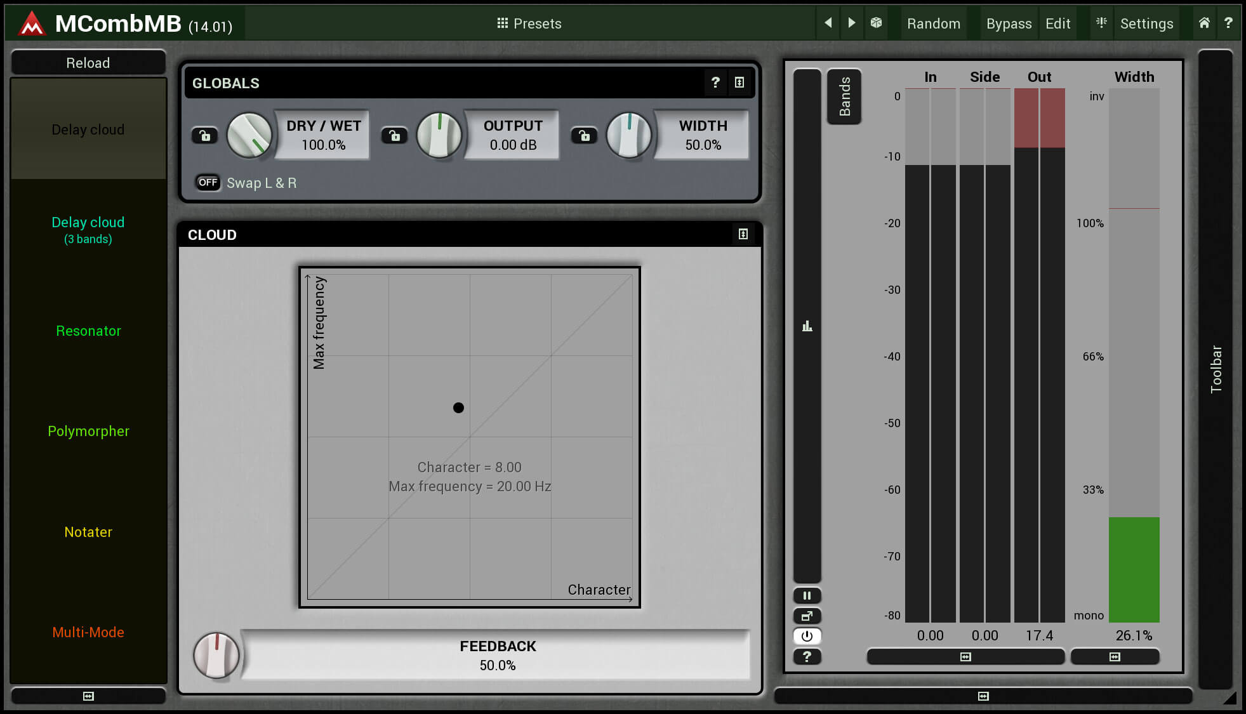
Task: Click the In meter 0.00 value
Action: click(x=930, y=635)
